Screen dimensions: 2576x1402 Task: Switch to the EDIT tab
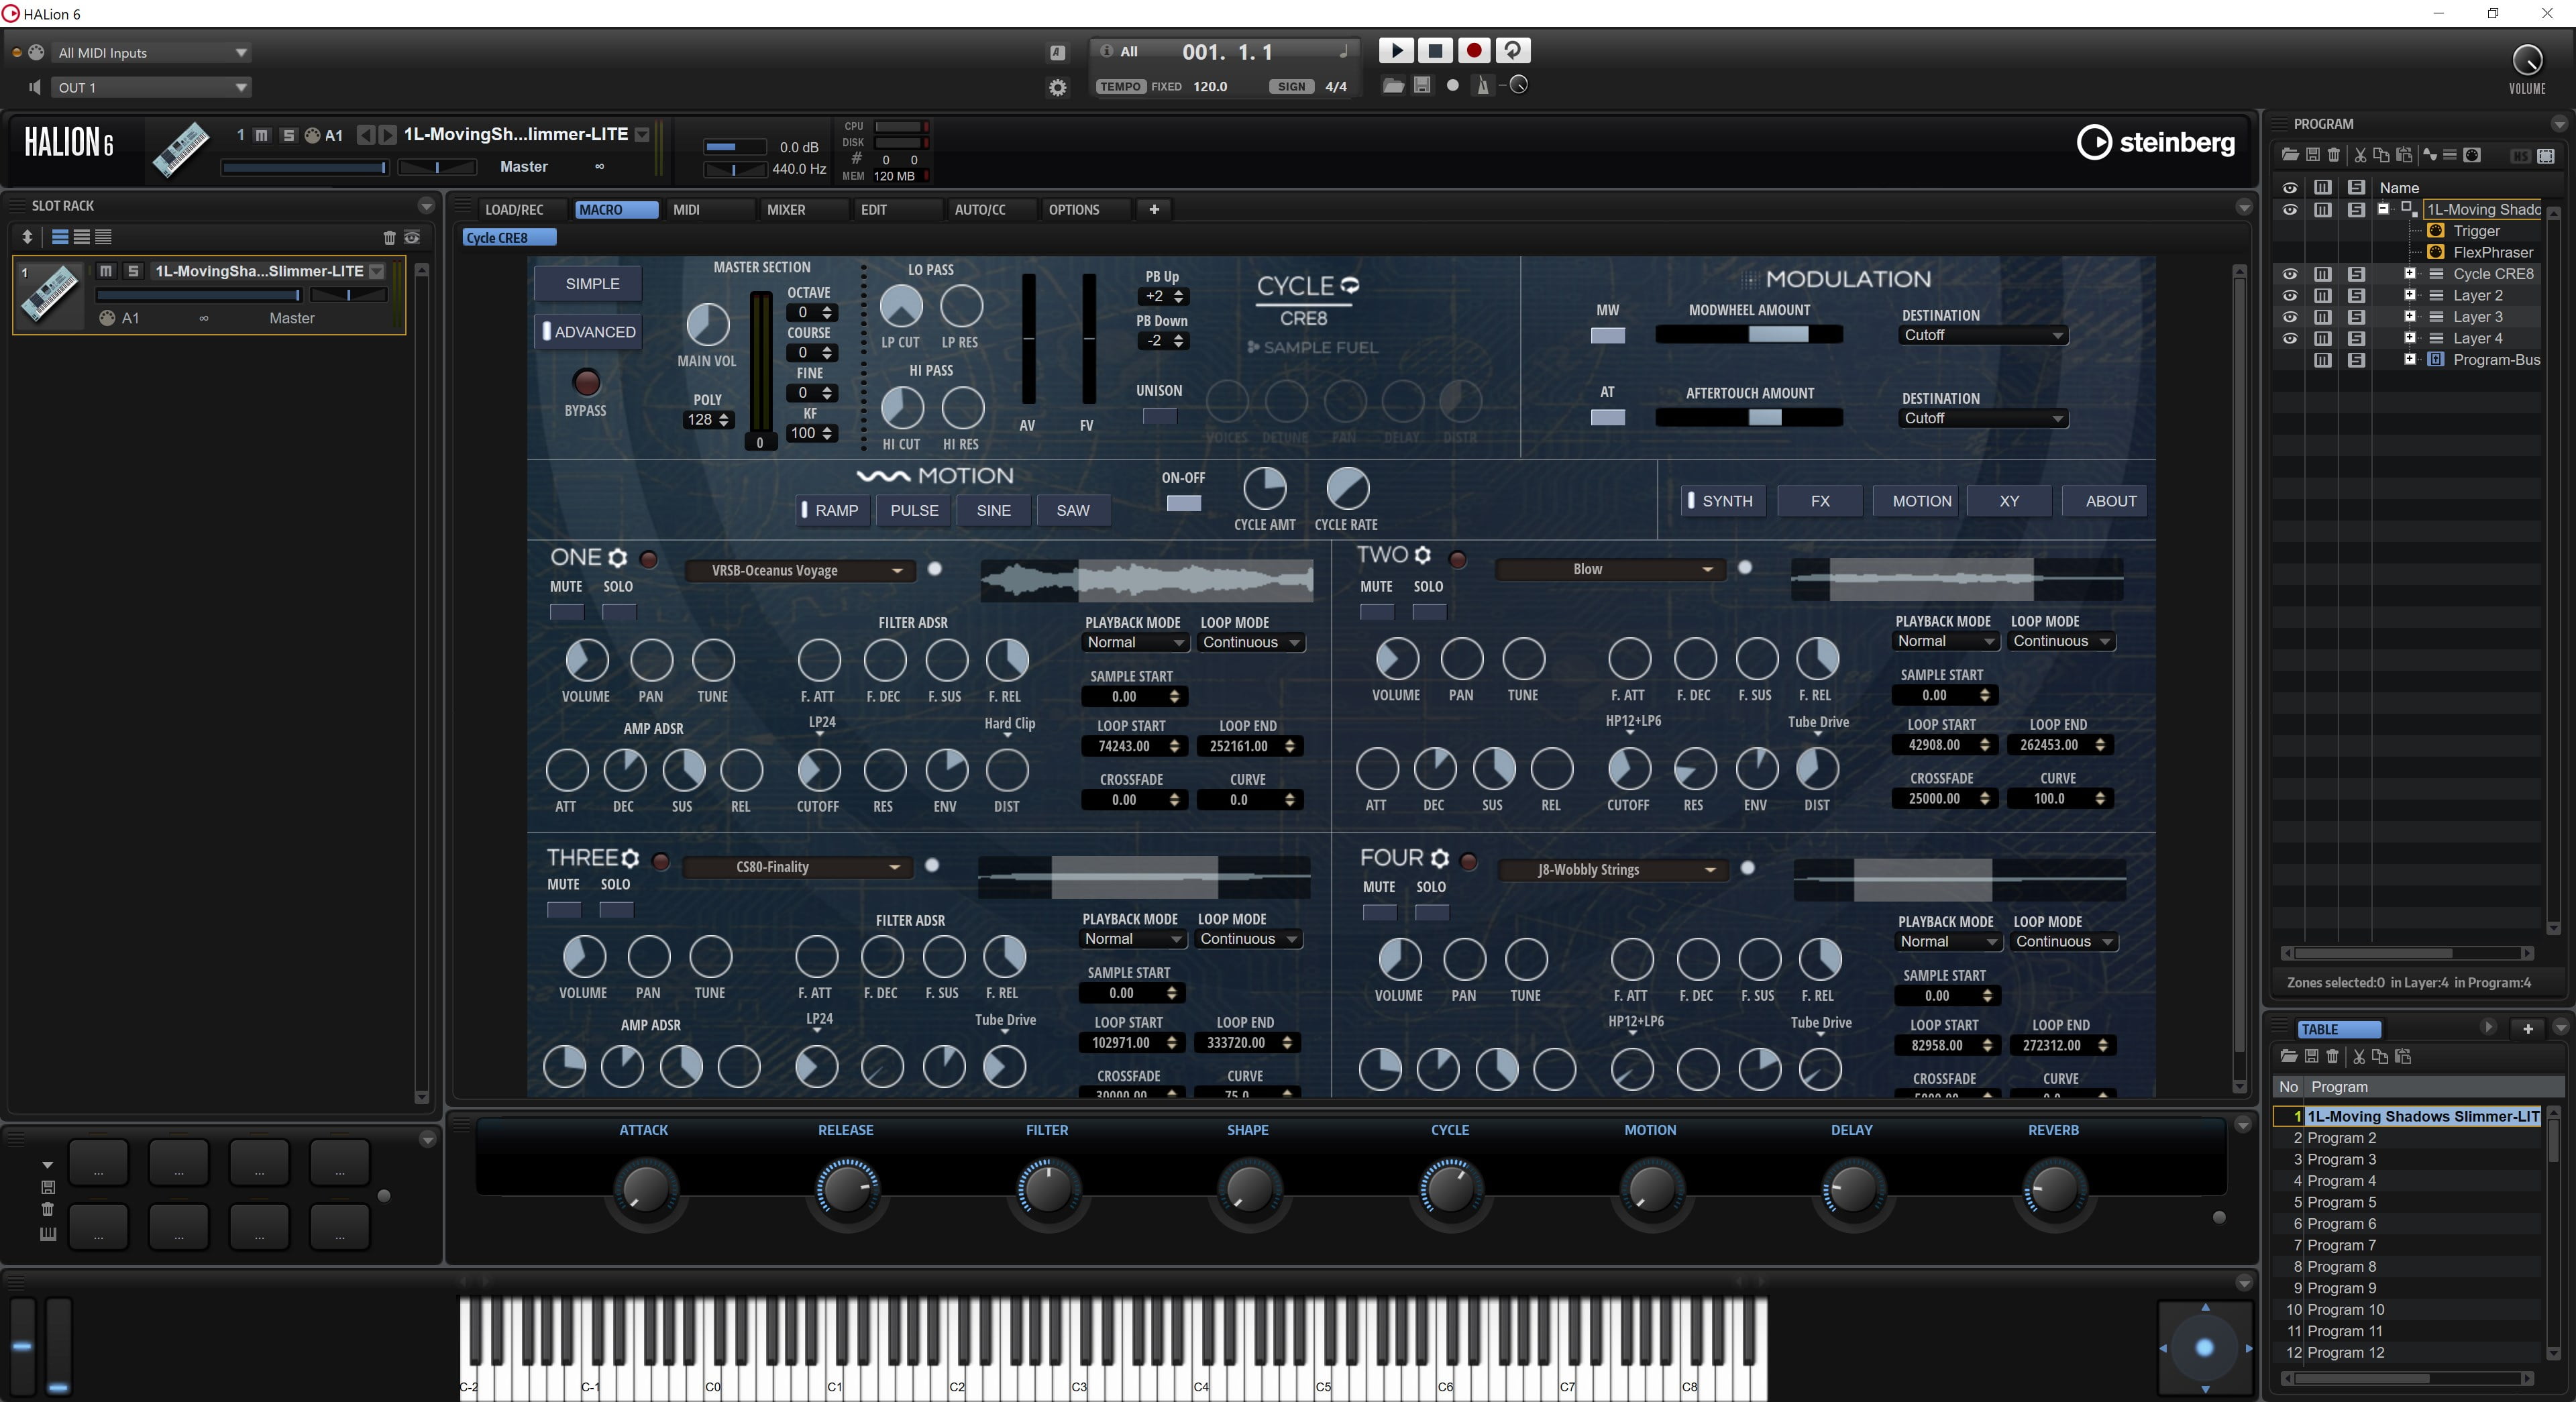tap(873, 209)
